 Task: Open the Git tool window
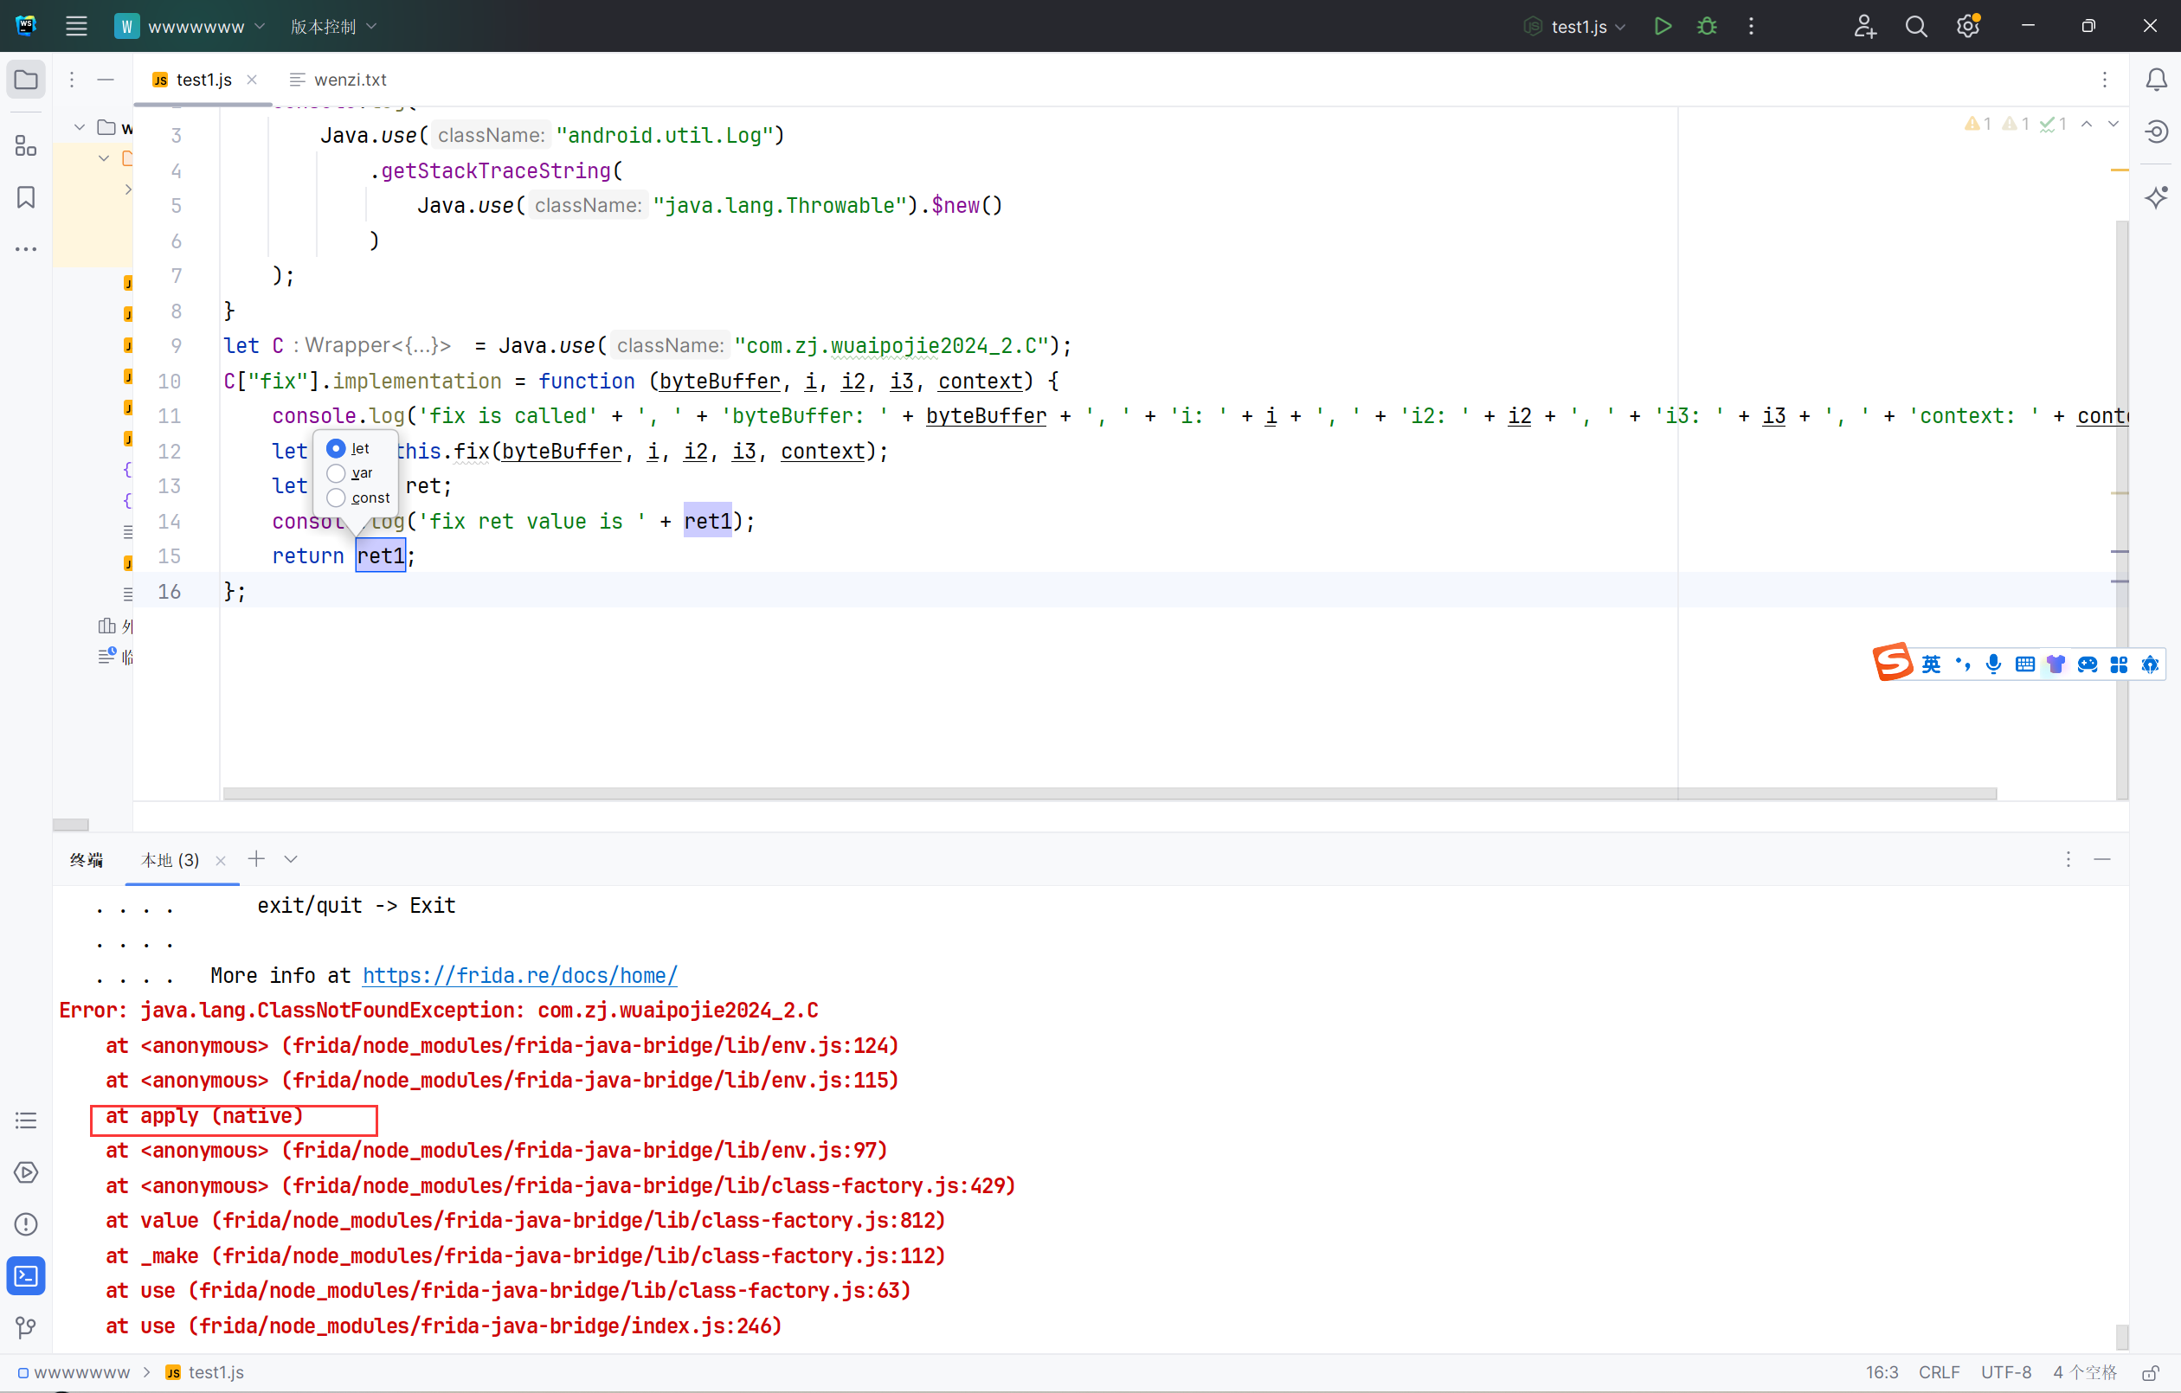click(26, 1328)
